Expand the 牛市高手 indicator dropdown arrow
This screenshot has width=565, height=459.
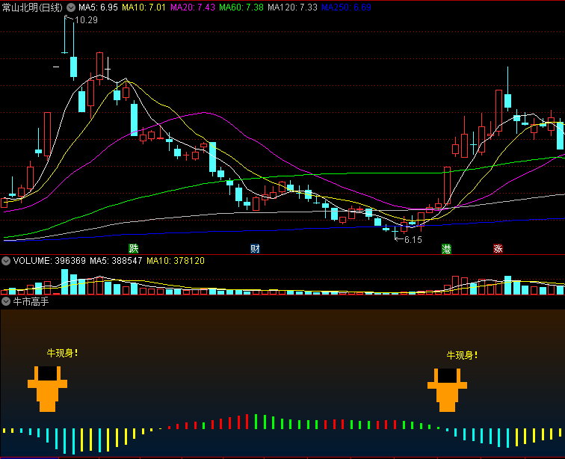[6, 301]
